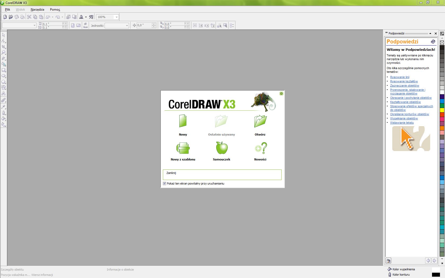Select the Rectangle tool
Screen dimensions: 445x278
pyautogui.click(x=4, y=70)
